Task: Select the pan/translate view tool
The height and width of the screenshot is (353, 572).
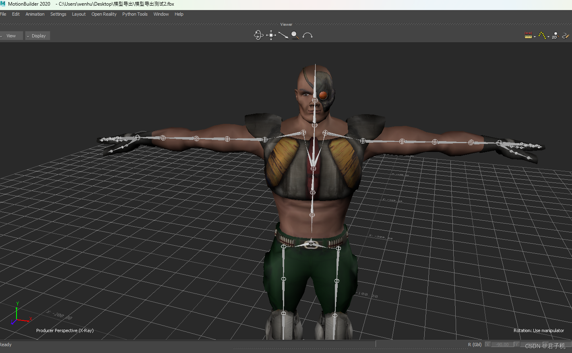Action: 271,35
